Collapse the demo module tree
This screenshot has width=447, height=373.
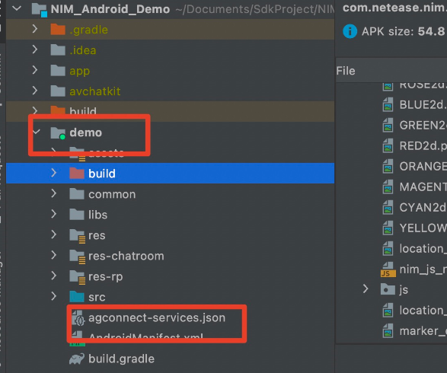(x=37, y=132)
